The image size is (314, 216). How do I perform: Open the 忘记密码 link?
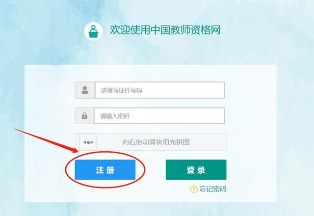click(212, 189)
